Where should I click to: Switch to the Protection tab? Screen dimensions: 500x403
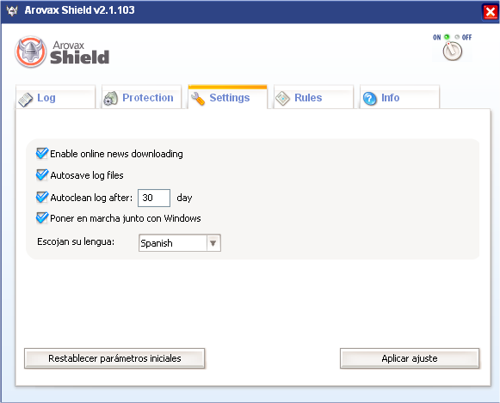pyautogui.click(x=142, y=97)
